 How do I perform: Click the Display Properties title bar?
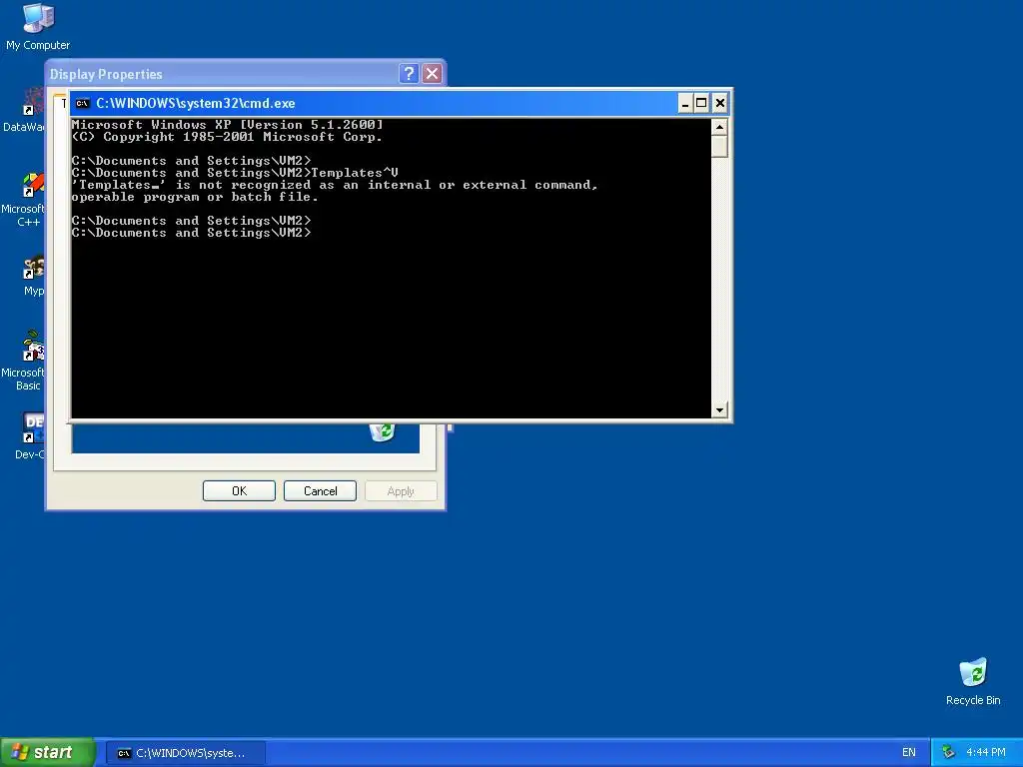[222, 74]
